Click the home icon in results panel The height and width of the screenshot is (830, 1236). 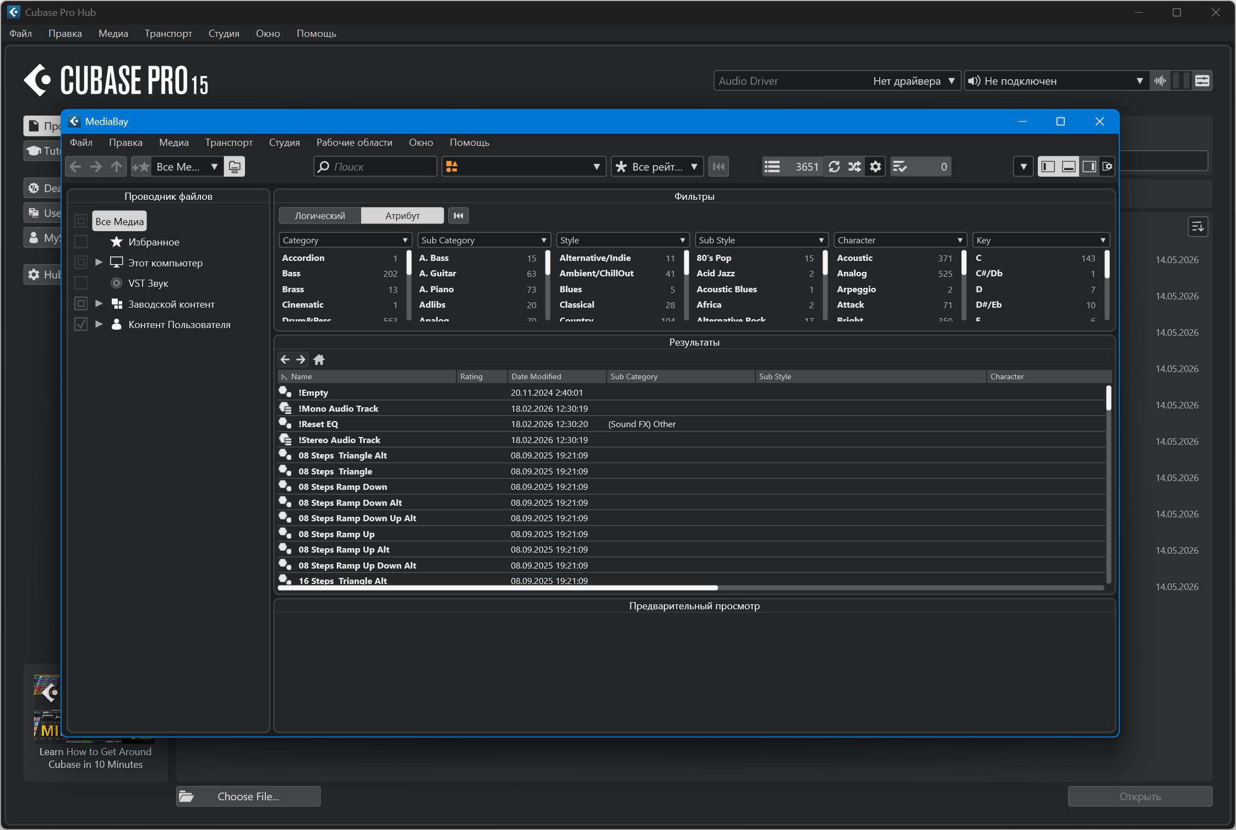point(319,359)
